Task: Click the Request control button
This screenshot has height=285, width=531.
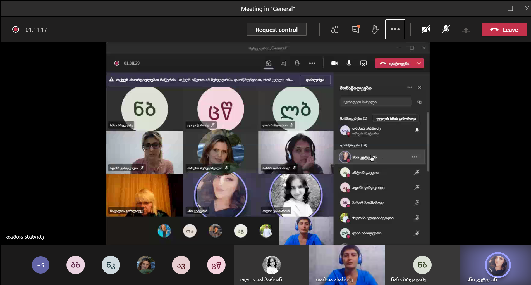Action: pyautogui.click(x=276, y=30)
